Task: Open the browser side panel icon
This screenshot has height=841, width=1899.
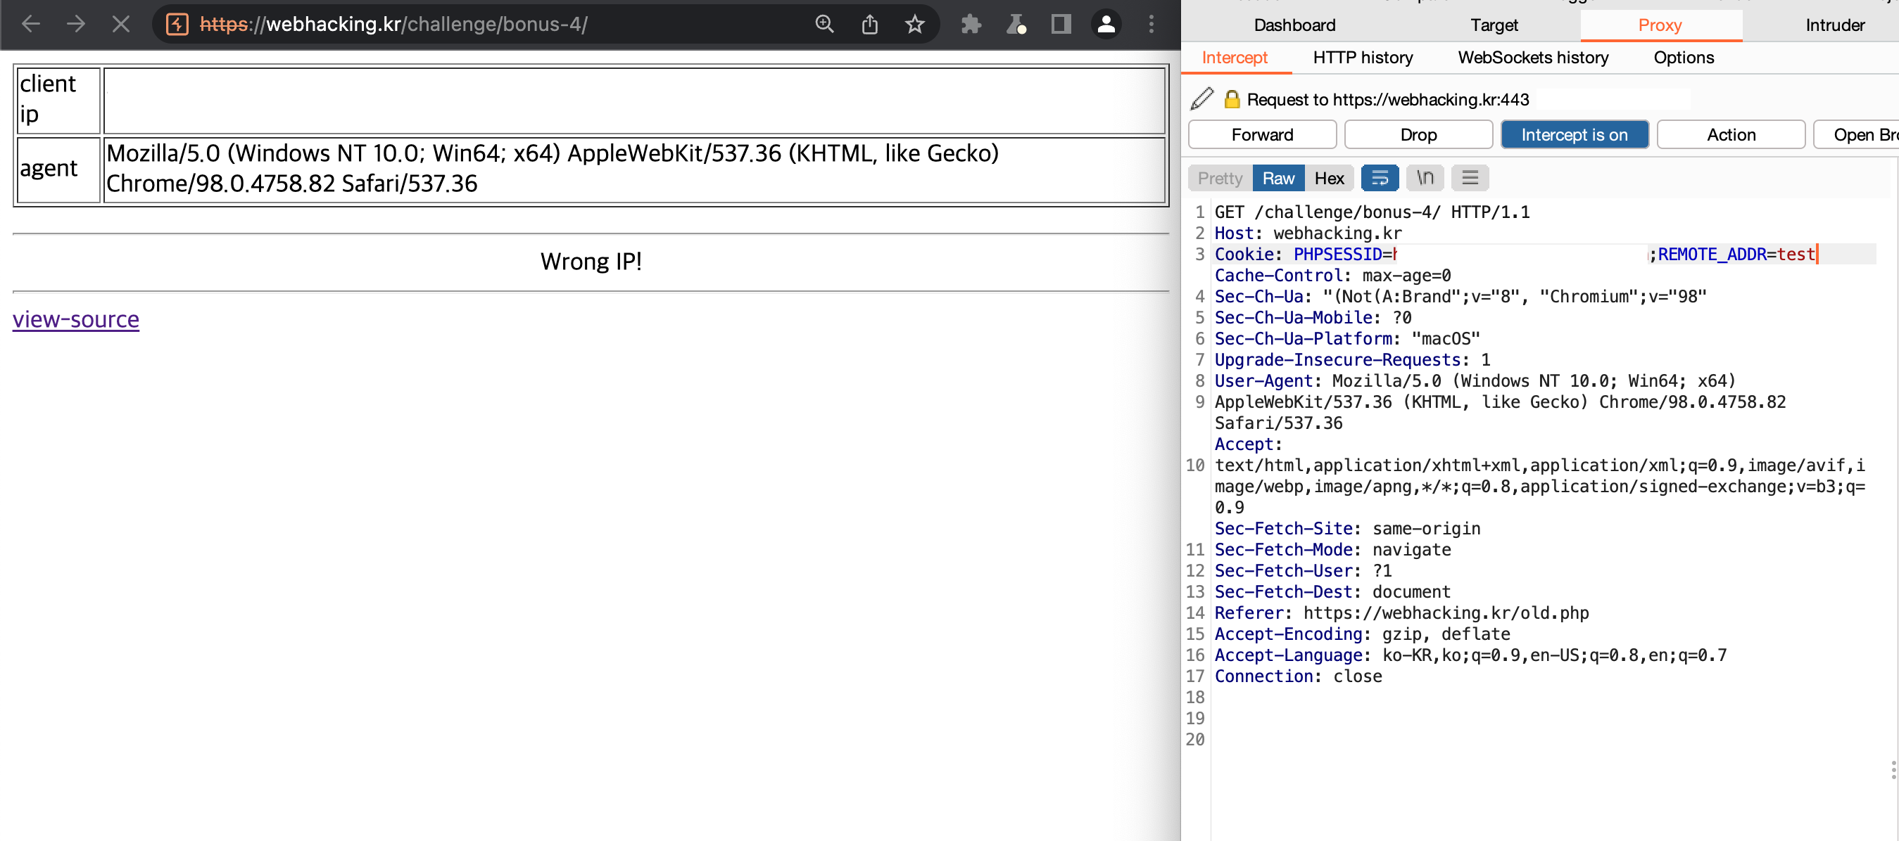Action: pyautogui.click(x=1061, y=25)
